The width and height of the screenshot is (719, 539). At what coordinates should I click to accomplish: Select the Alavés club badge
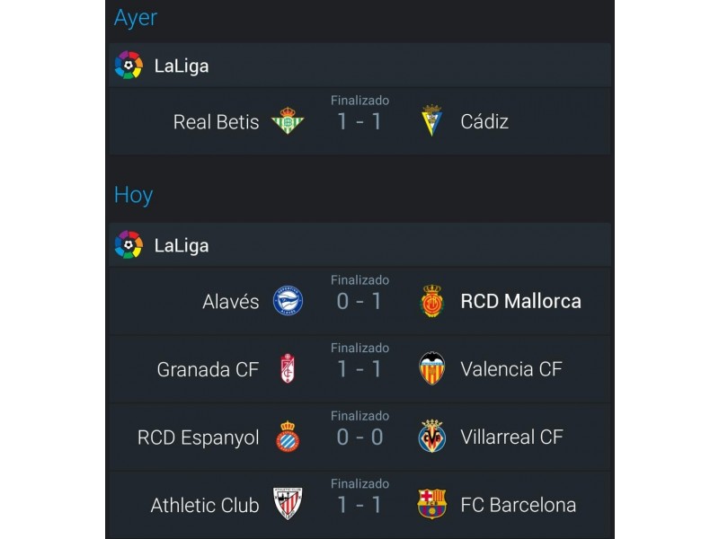[288, 301]
